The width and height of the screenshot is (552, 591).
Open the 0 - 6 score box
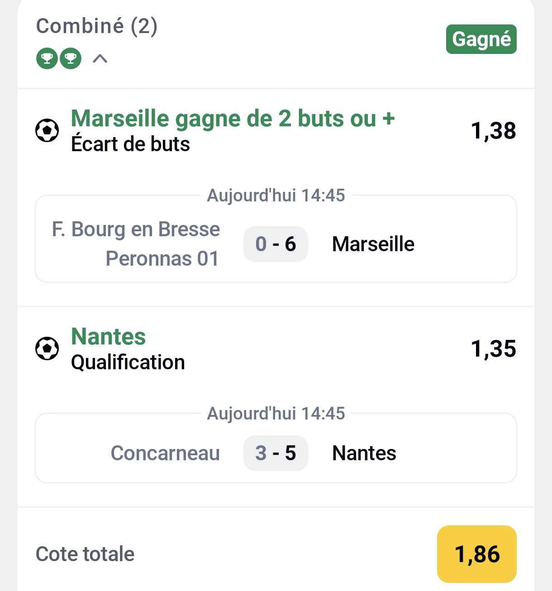[276, 244]
